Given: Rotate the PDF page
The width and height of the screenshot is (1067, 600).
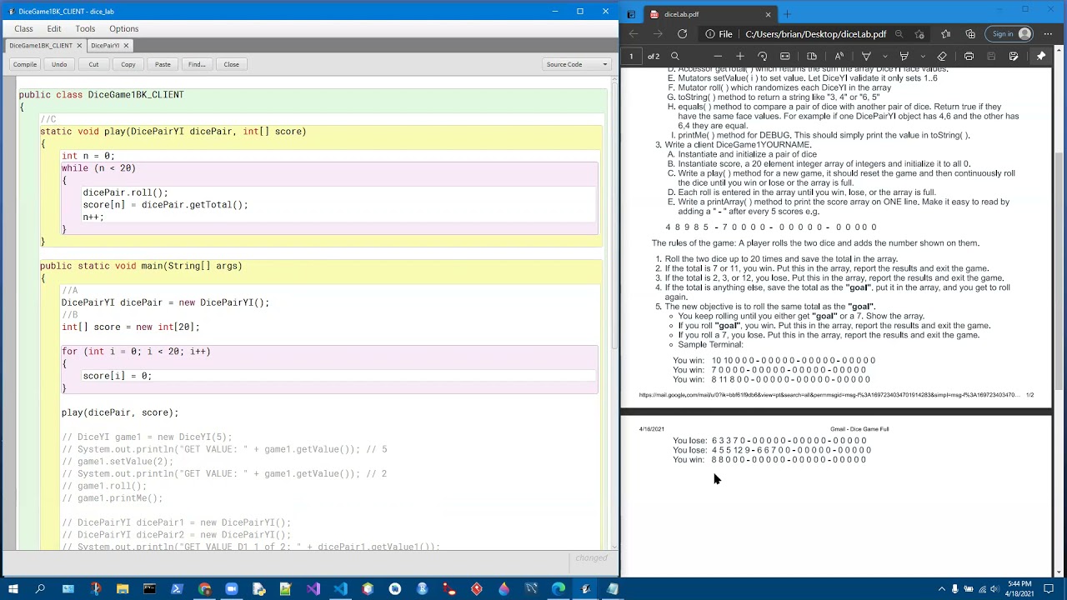Looking at the screenshot, I should [x=763, y=56].
